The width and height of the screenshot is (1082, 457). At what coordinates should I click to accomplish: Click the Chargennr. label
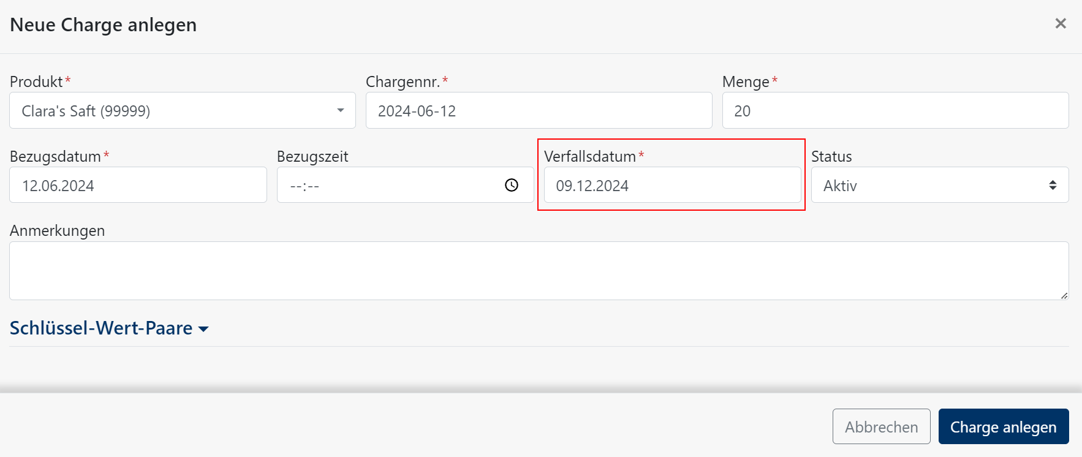click(x=403, y=81)
